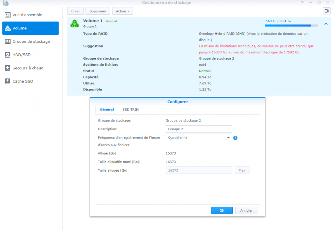The height and width of the screenshot is (230, 334).
Task: Click the Configurer dialog title
Action: (x=178, y=101)
